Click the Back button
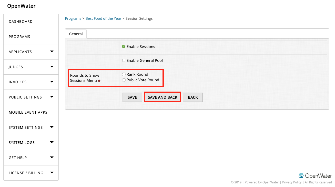Image resolution: width=335 pixels, height=187 pixels. [193, 97]
